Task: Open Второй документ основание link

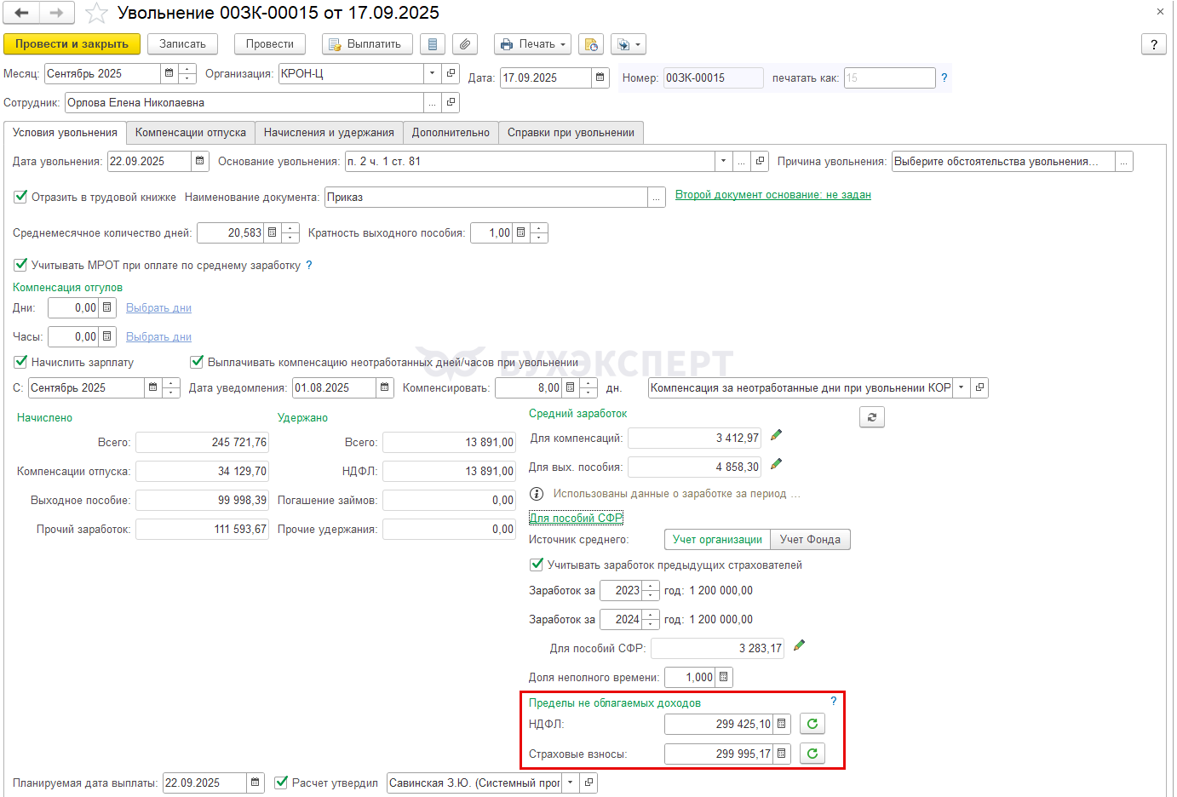Action: click(x=773, y=195)
